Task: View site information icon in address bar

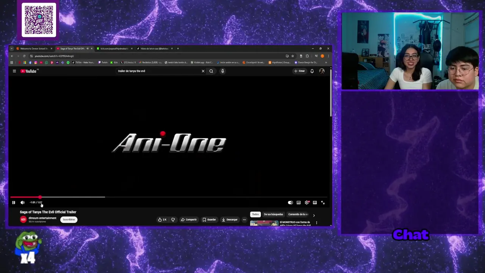Action: (x=31, y=56)
